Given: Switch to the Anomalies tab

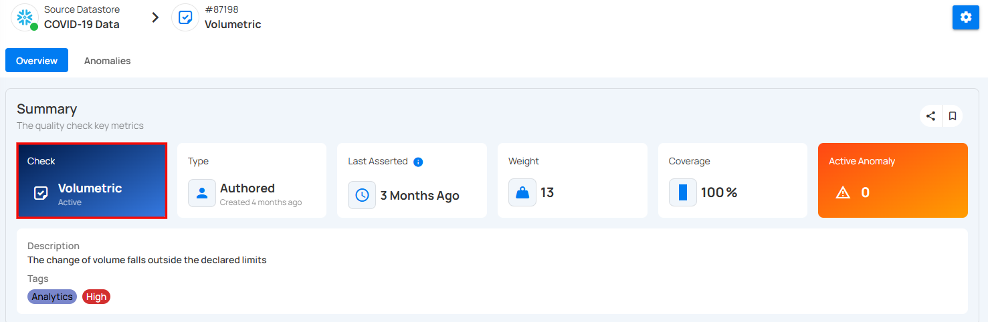Looking at the screenshot, I should point(107,61).
